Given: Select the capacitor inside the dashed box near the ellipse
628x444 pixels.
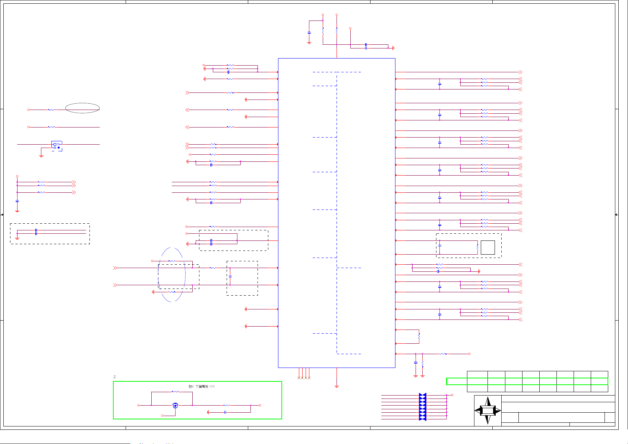Looking at the screenshot, I should (230, 276).
